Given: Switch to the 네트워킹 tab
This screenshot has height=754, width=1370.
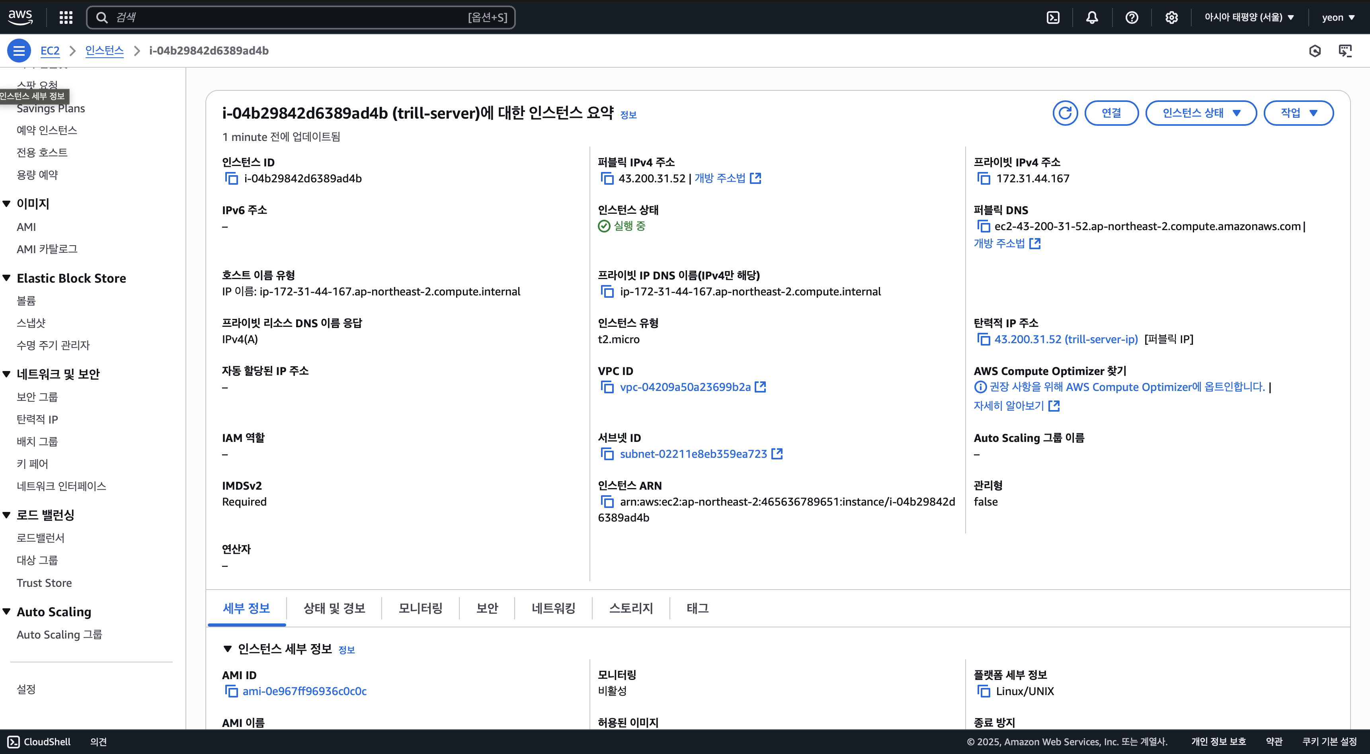Looking at the screenshot, I should (x=553, y=608).
